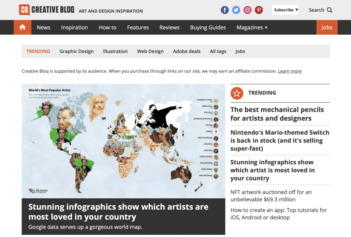Click the Twitter bird icon
The width and height of the screenshot is (351, 237).
236,10
